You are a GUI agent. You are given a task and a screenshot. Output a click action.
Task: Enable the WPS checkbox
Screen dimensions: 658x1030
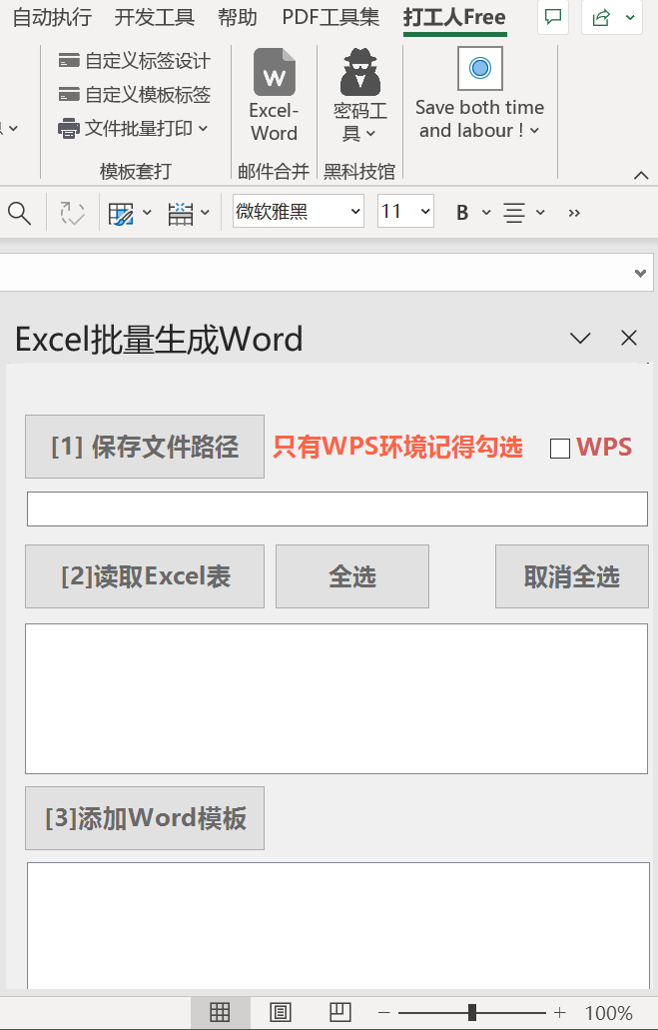point(559,449)
